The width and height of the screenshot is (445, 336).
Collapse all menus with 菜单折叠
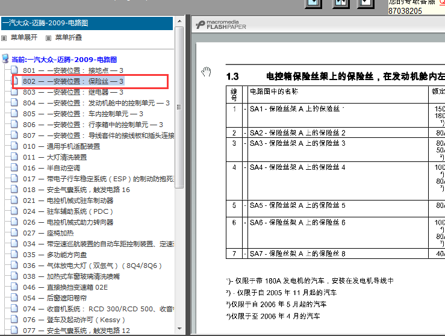(x=69, y=37)
